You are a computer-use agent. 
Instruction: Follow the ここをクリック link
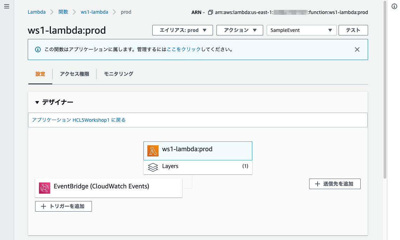[x=184, y=49]
